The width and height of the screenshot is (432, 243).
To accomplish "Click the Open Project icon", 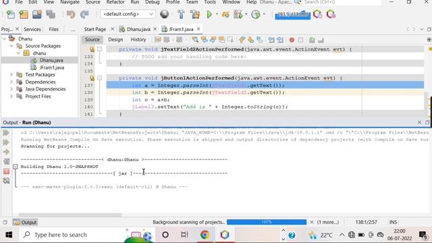I will pos(37,14).
